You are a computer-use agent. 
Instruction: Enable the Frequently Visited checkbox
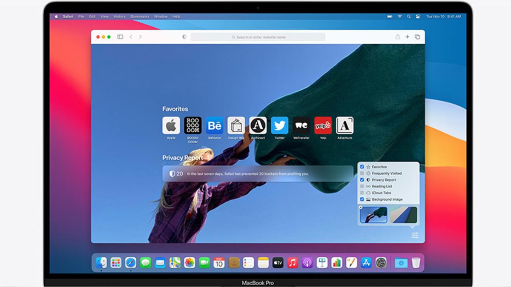362,173
